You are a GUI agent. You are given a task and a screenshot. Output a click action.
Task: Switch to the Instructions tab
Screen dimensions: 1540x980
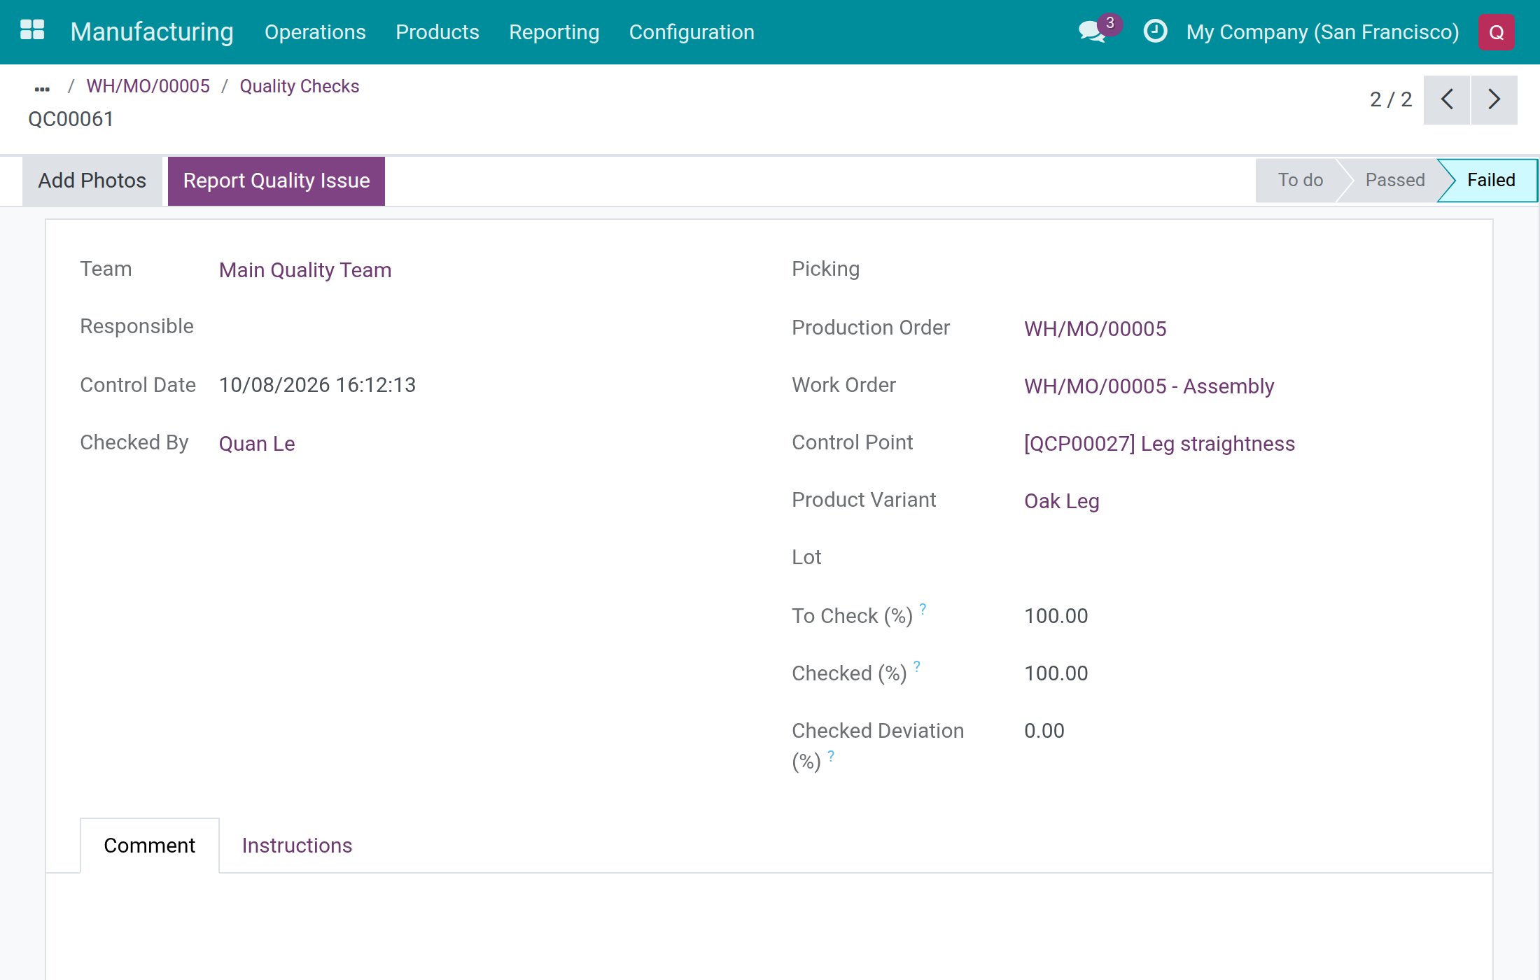click(297, 846)
